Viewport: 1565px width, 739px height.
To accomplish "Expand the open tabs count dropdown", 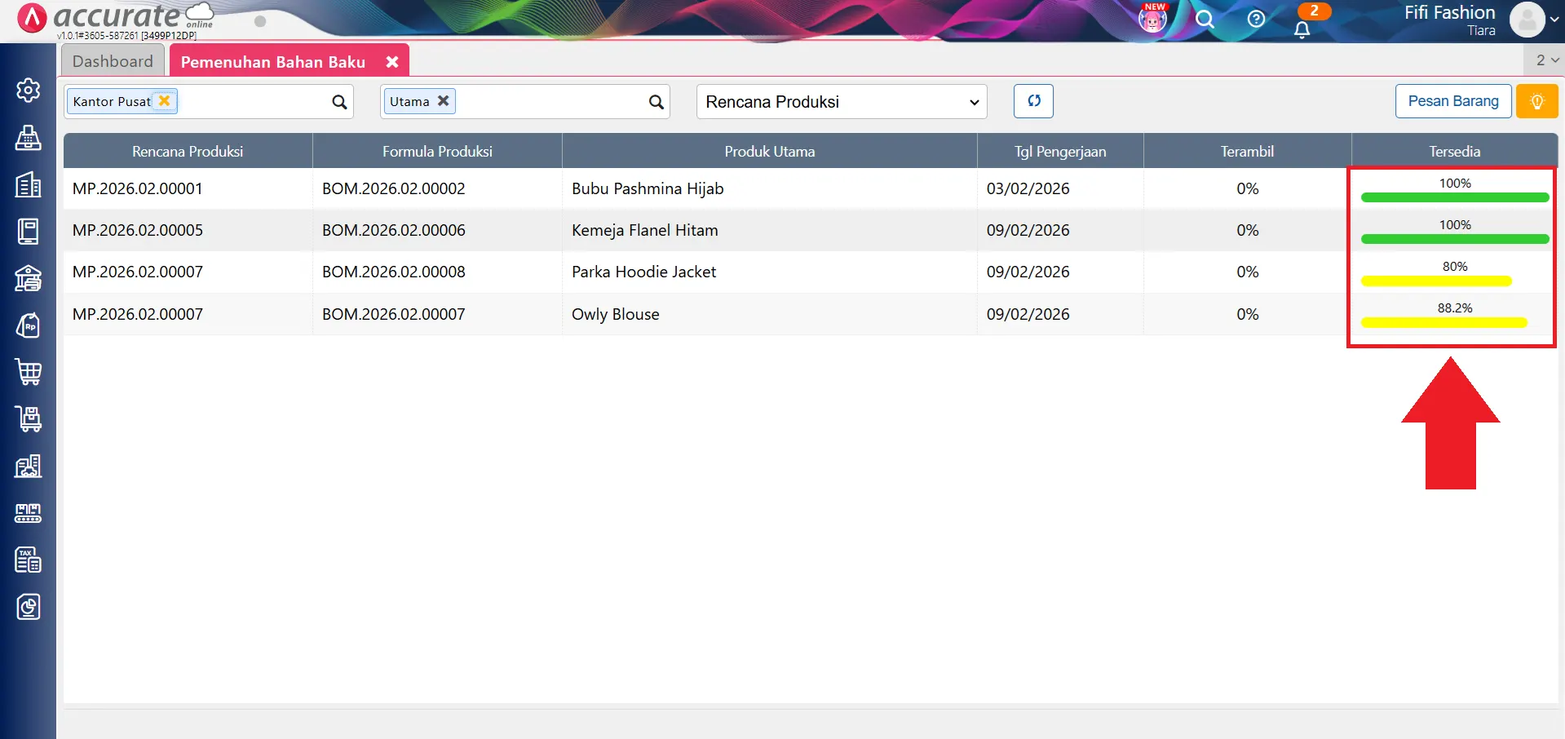I will 1546,60.
